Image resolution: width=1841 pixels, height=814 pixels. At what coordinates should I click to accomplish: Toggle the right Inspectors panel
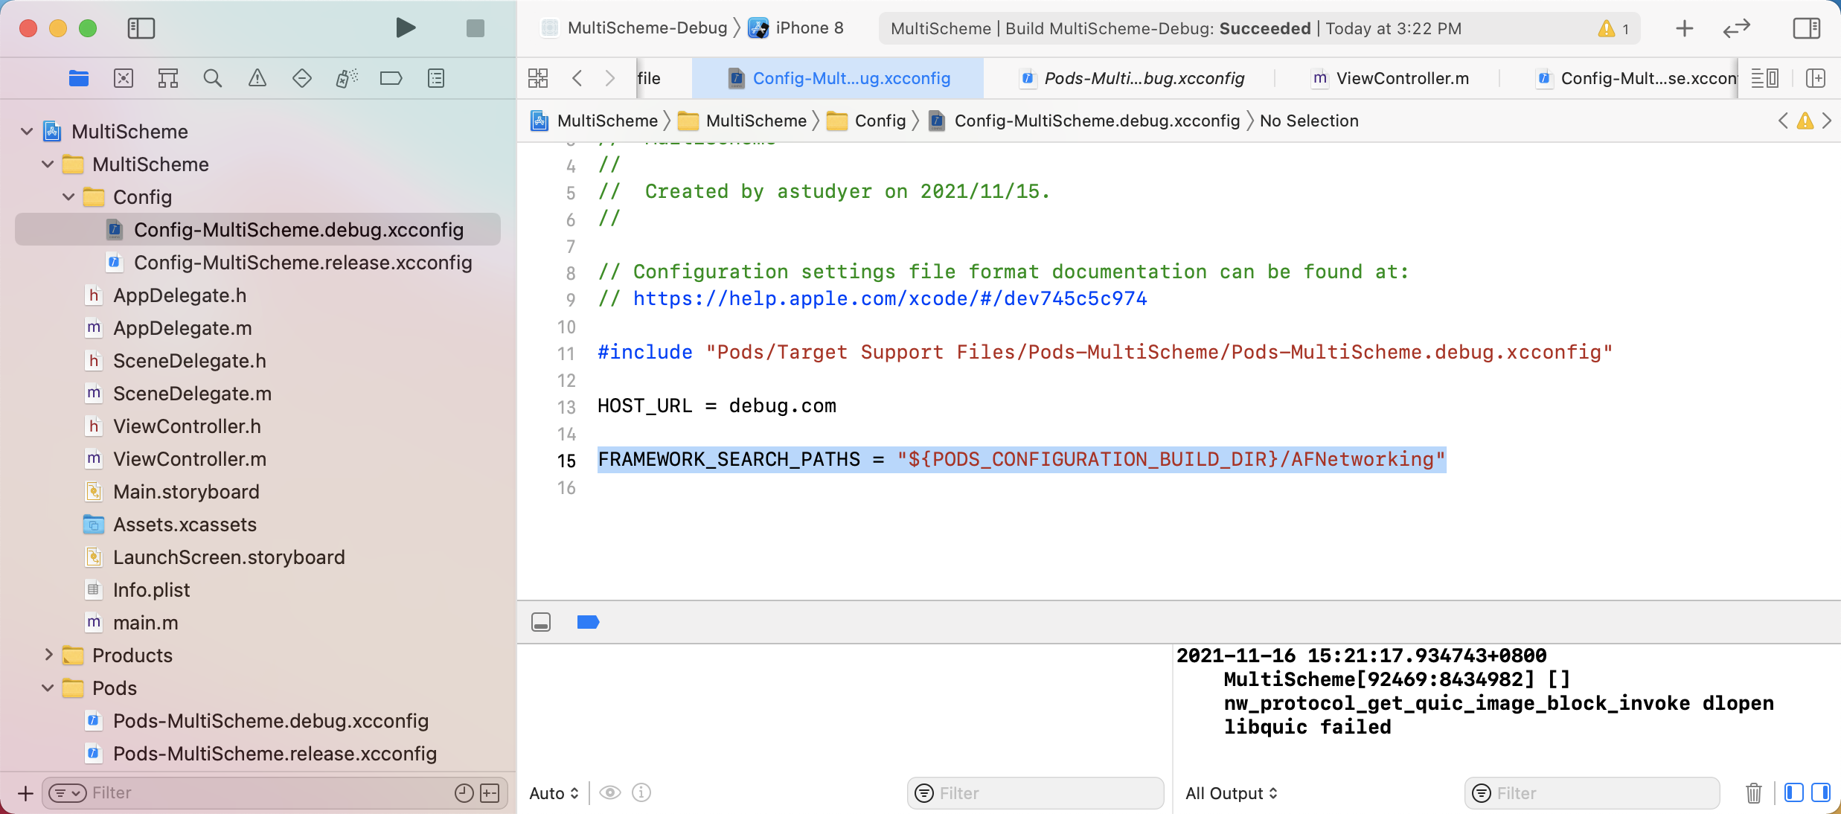pyautogui.click(x=1806, y=28)
